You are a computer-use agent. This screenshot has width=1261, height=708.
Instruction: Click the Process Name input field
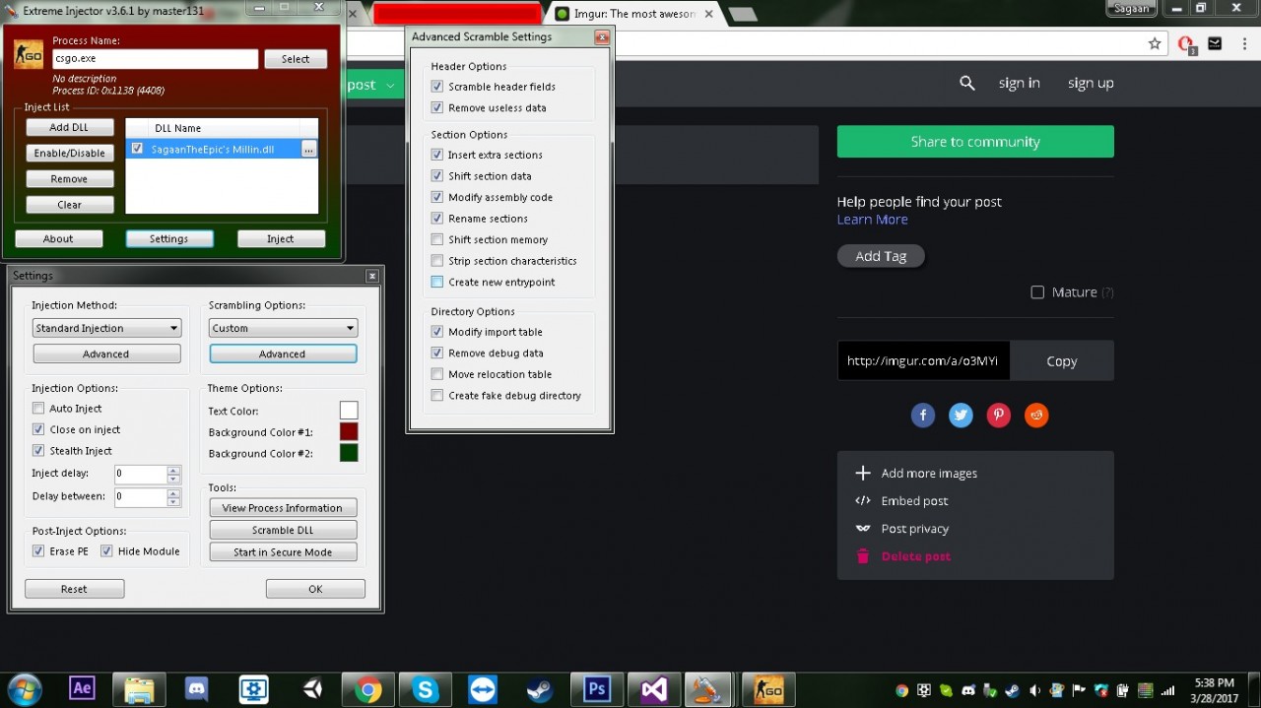pyautogui.click(x=156, y=59)
